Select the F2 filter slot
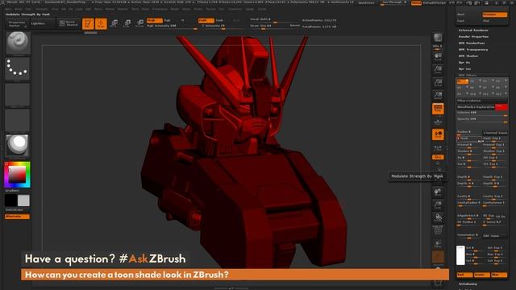Image resolution: width=516 pixels, height=290 pixels. tap(475, 81)
